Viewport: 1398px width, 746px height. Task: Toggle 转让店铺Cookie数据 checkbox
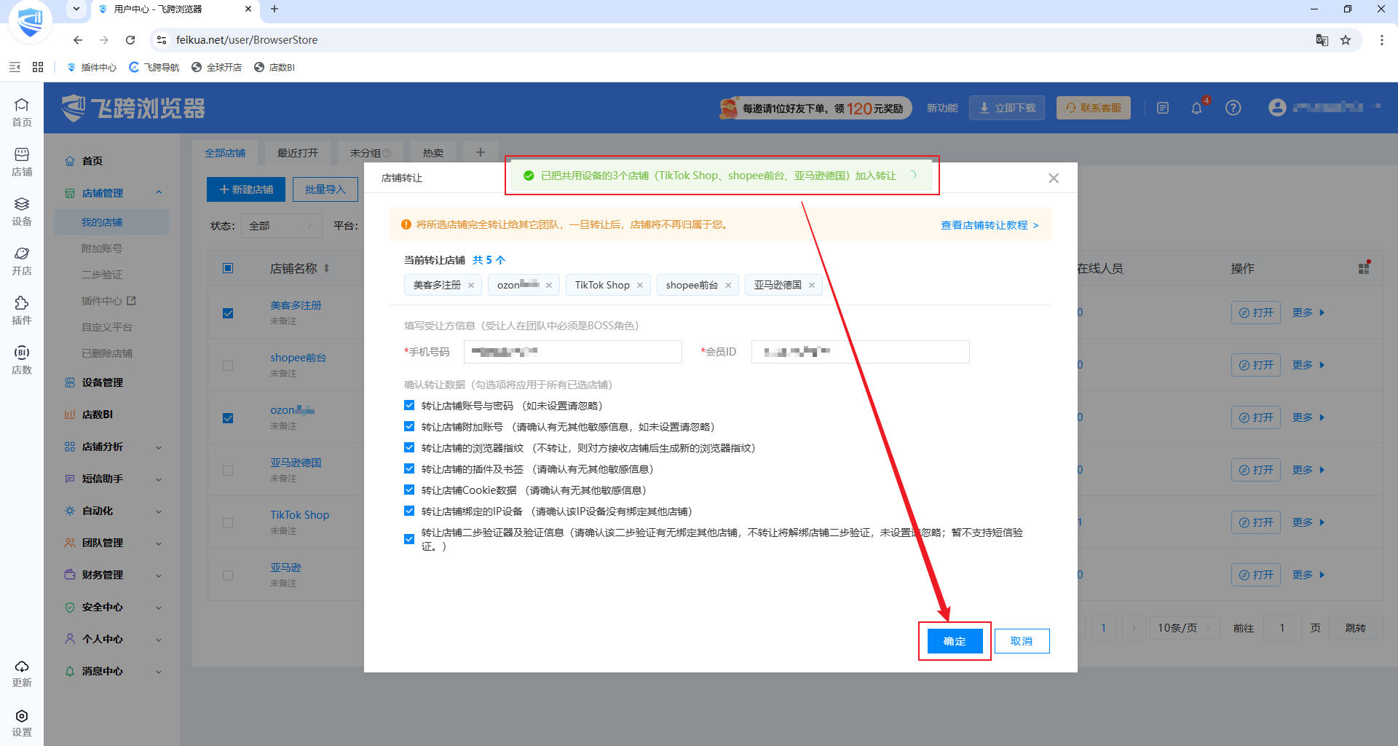(409, 490)
